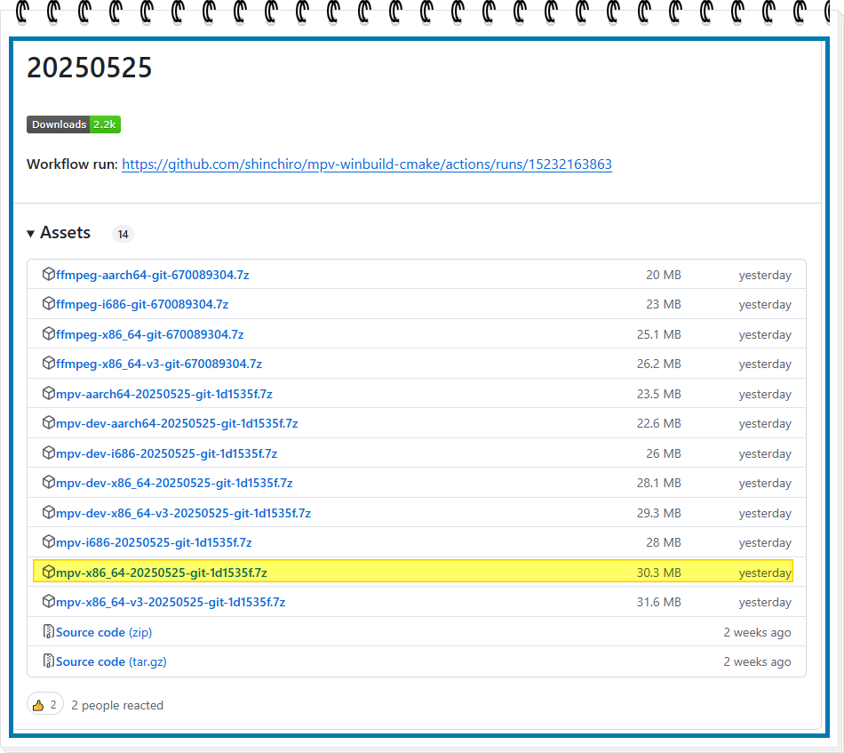Image resolution: width=844 pixels, height=753 pixels.
Task: Download highlighted mpv-x86_64-20250525-git-1d1535f.7z
Action: pyautogui.click(x=162, y=573)
